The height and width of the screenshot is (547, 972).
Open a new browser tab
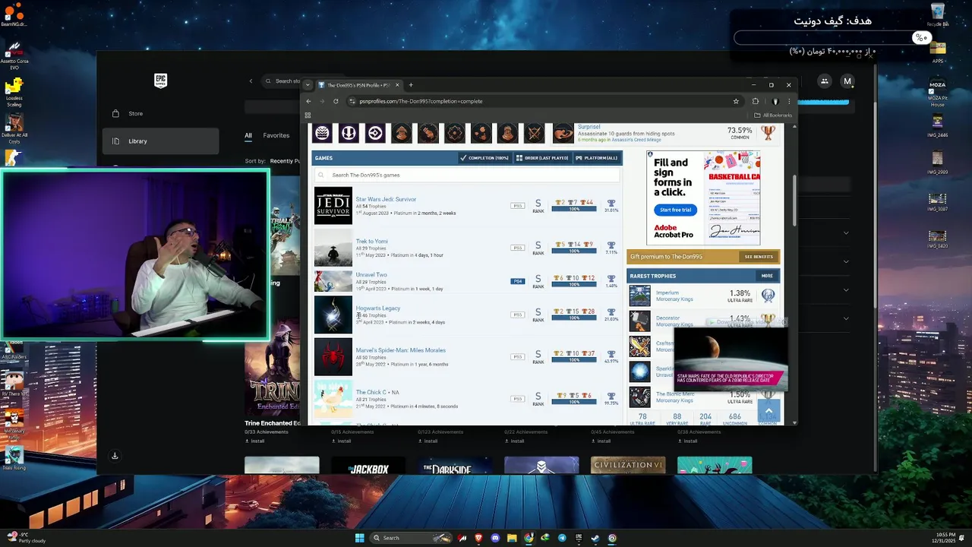(411, 85)
